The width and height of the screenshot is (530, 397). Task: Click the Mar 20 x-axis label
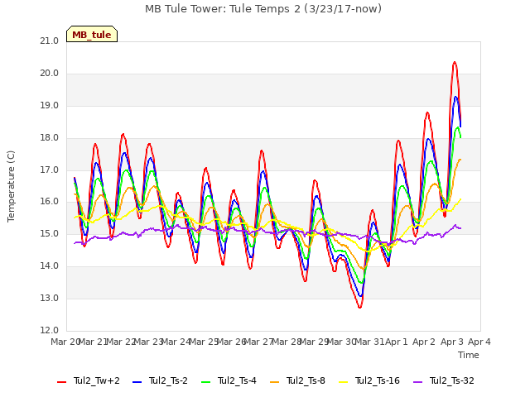(x=65, y=342)
